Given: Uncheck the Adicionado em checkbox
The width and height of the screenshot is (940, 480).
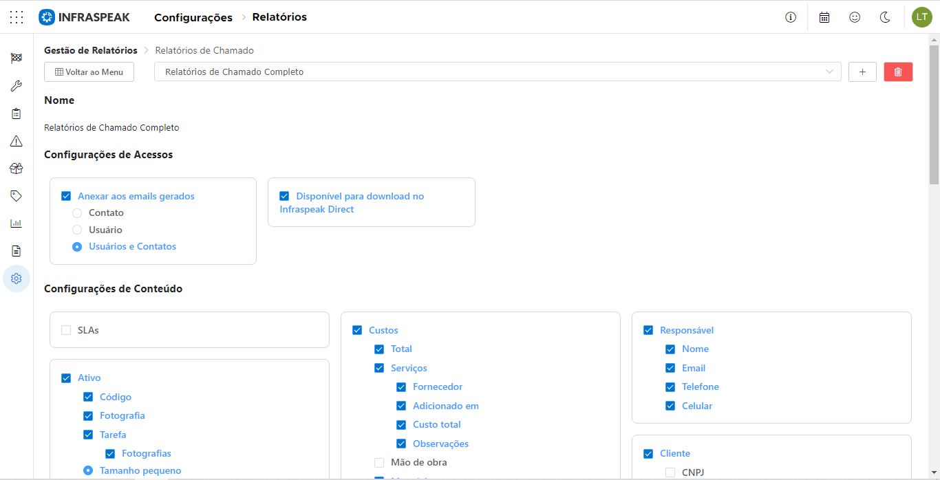Looking at the screenshot, I should 401,406.
